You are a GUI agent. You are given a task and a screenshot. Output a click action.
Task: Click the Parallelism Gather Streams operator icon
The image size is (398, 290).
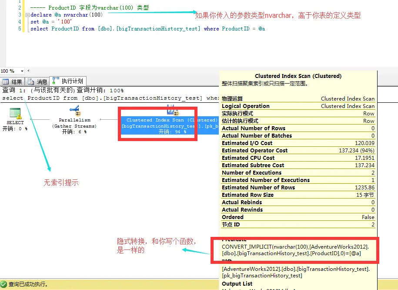point(75,111)
